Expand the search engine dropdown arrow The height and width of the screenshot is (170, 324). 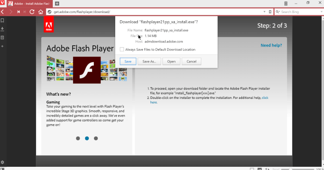322,12
